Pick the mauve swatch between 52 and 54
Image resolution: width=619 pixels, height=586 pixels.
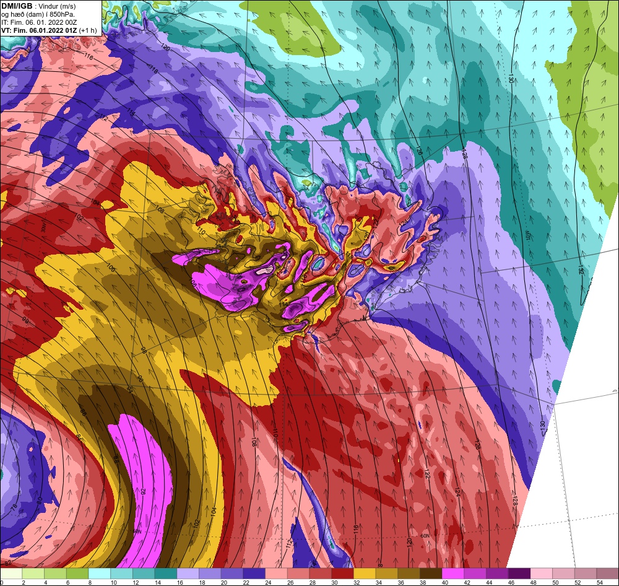pos(586,574)
